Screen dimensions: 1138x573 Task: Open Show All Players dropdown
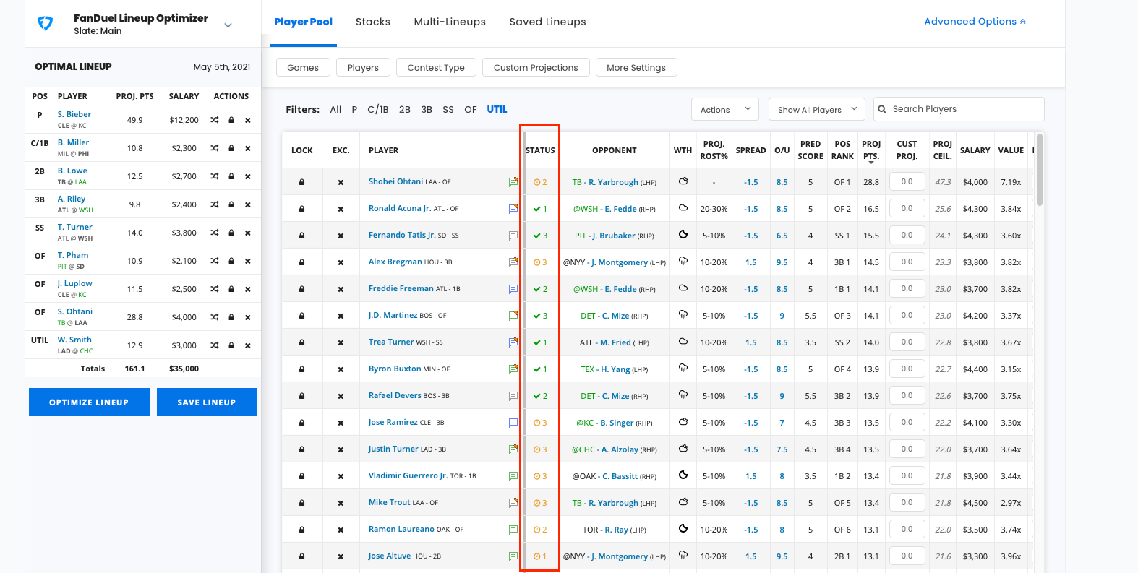pos(817,110)
